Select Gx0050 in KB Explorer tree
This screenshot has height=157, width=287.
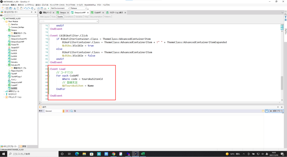[x=14, y=88]
